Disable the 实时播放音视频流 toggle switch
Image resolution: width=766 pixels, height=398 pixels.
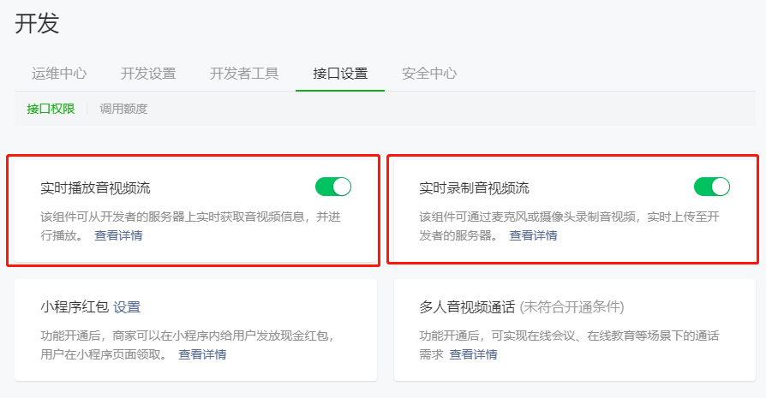coord(333,187)
